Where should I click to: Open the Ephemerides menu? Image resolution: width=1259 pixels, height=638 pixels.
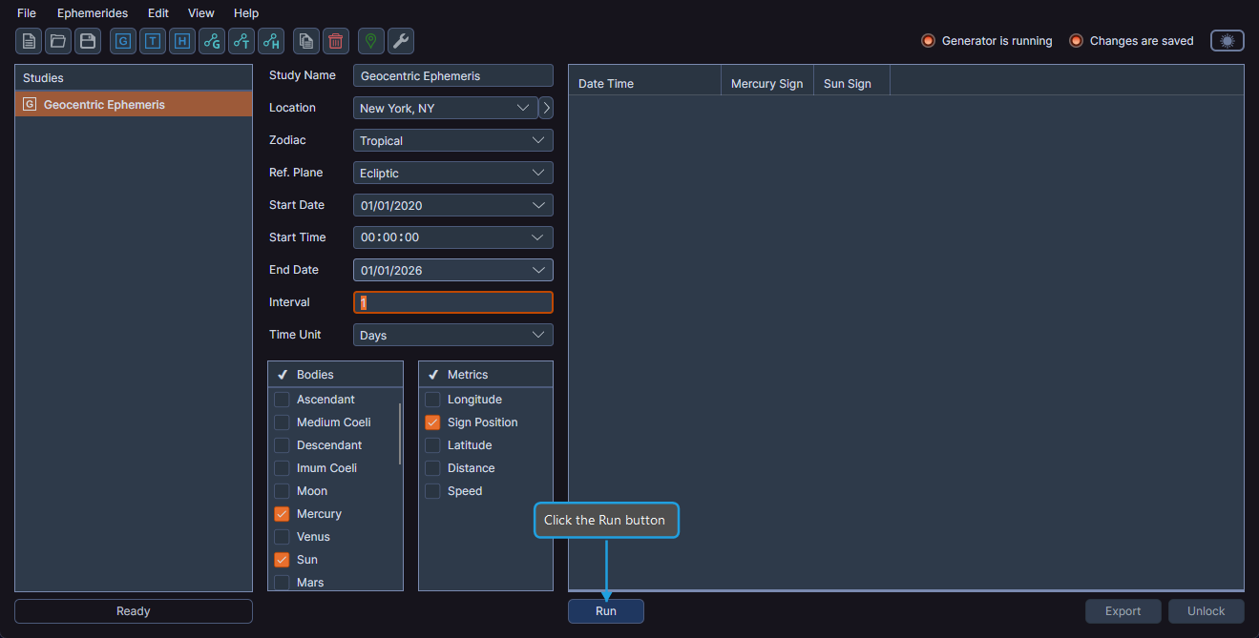(x=92, y=12)
